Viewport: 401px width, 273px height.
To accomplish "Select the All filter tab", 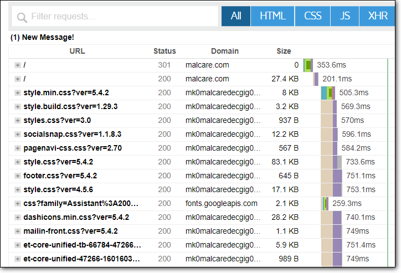I will (236, 16).
